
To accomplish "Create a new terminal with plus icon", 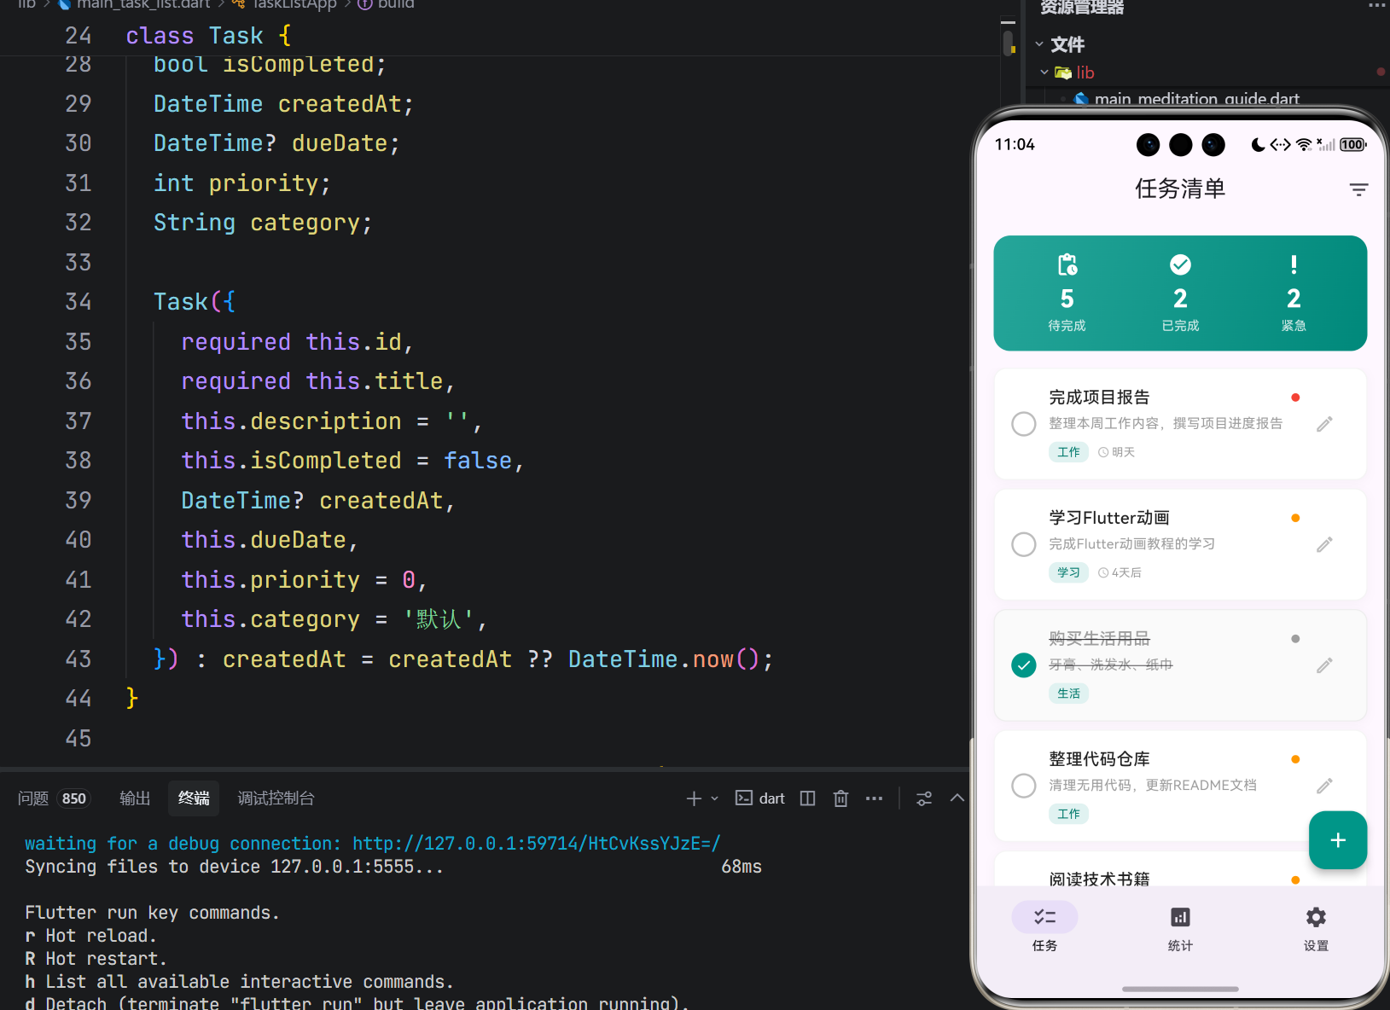I will [x=694, y=798].
